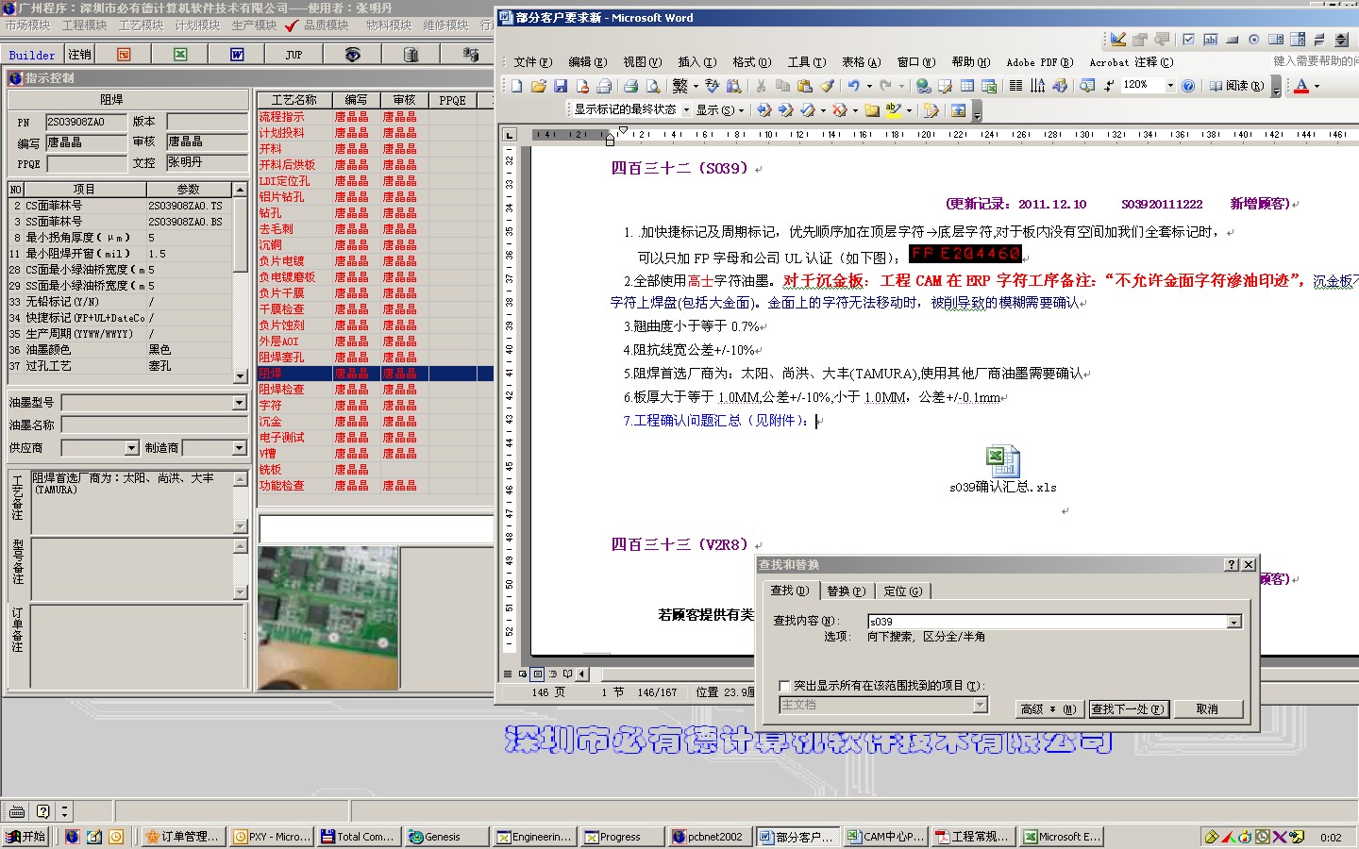Open the PowerPoint icon button in Builder toolbar
Image resolution: width=1359 pixels, height=849 pixels.
point(124,55)
